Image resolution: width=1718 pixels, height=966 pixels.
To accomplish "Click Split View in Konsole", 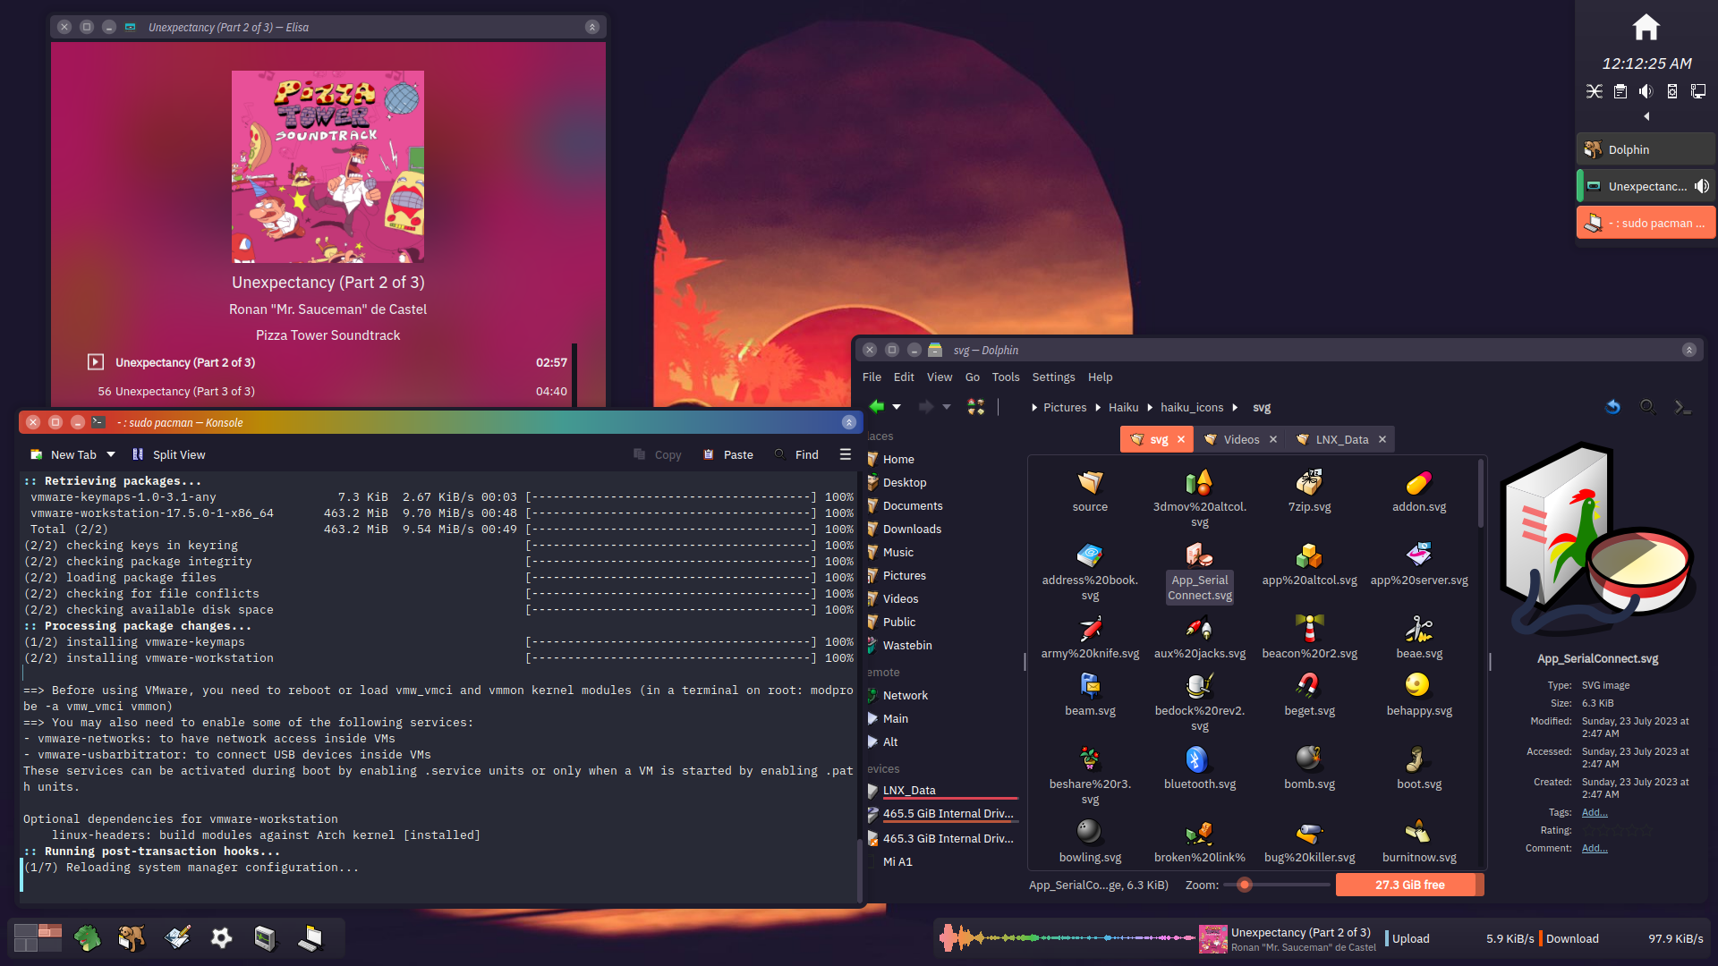I will point(168,454).
